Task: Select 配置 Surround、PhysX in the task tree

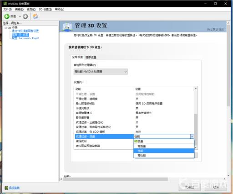Action: tap(25, 38)
